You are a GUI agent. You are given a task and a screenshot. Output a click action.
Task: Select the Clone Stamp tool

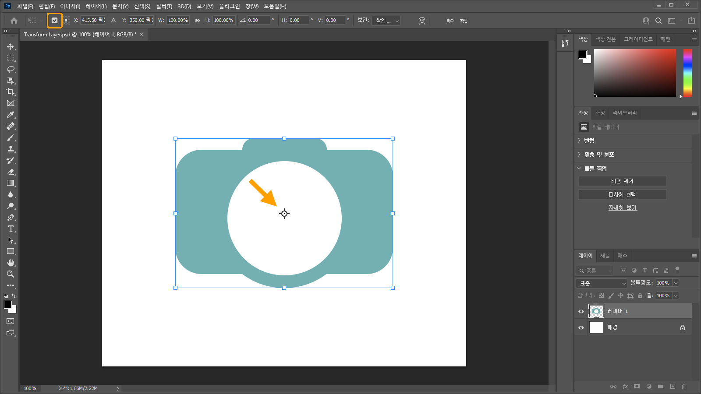coord(11,149)
